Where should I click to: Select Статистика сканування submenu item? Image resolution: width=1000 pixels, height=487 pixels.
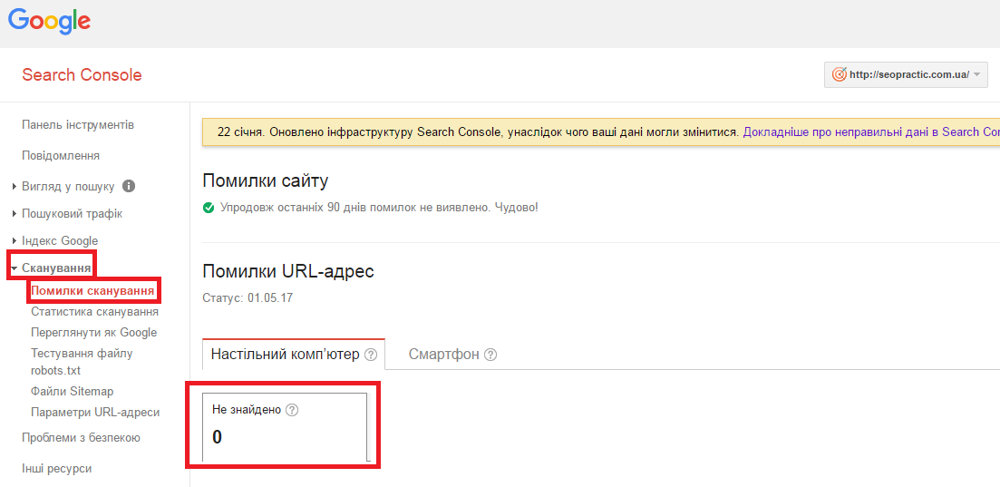[95, 312]
